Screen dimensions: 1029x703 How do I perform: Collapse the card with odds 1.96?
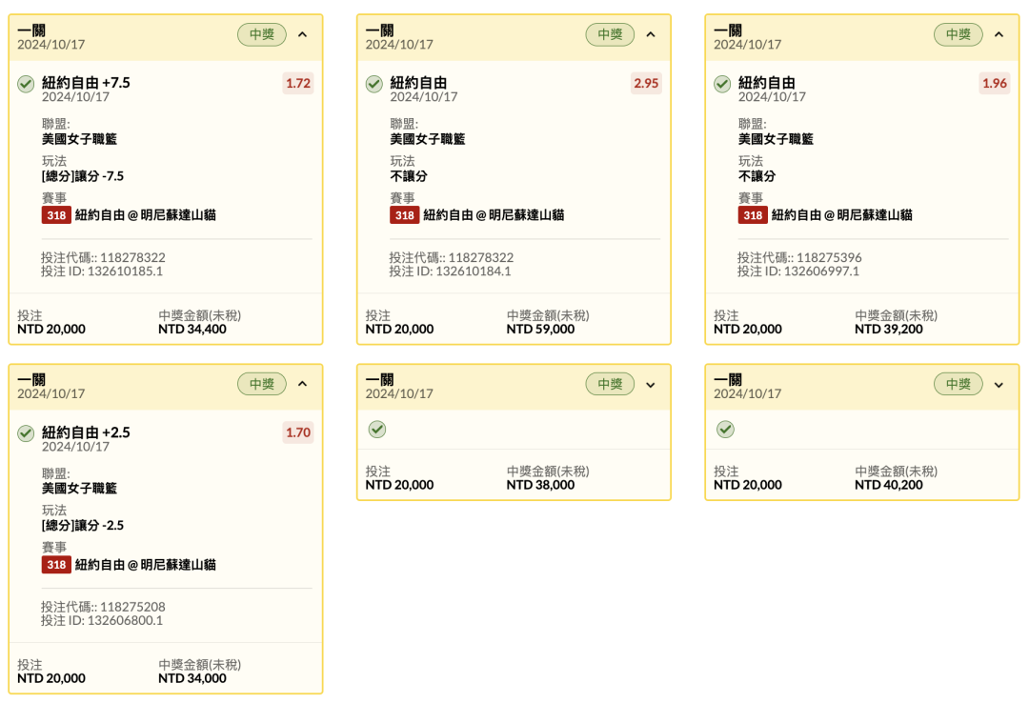click(999, 35)
